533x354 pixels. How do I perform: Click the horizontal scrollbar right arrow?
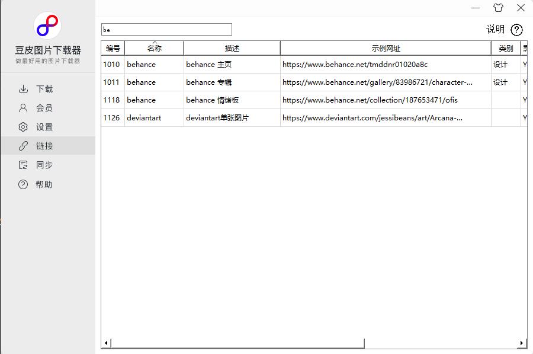(x=522, y=343)
